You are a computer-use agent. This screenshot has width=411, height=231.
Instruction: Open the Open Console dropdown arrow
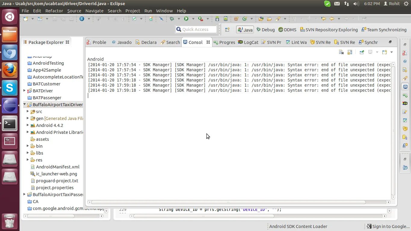[x=391, y=52]
